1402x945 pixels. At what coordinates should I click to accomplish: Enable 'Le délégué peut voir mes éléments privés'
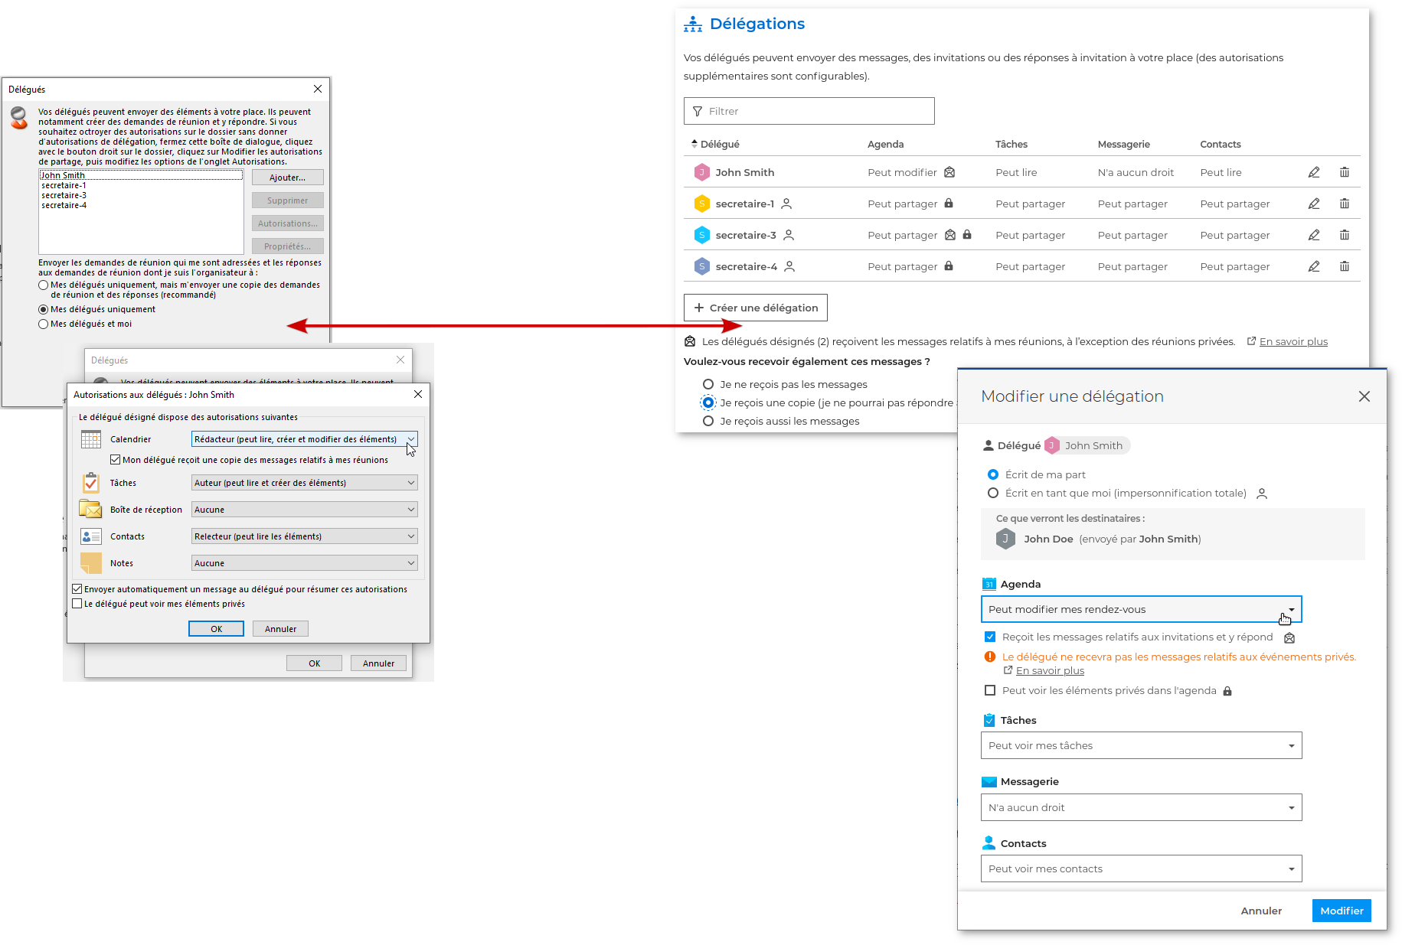[77, 604]
